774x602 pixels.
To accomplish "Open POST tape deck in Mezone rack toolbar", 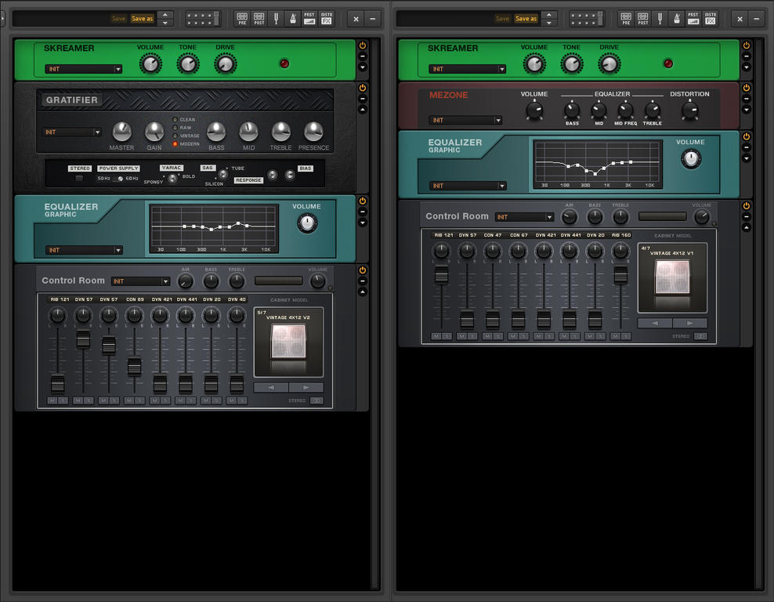I will coord(642,19).
